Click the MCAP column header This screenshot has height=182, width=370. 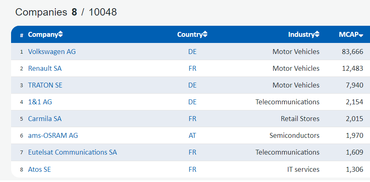(349, 35)
